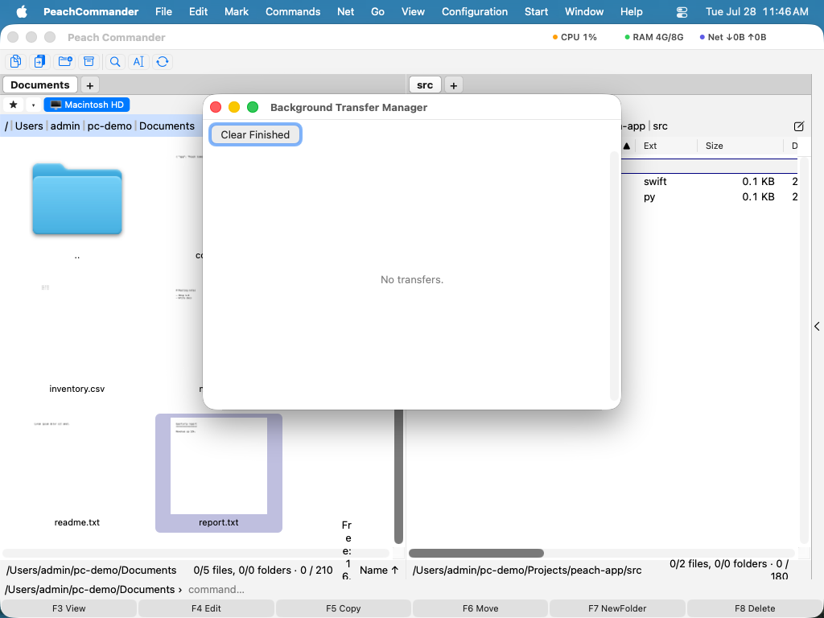The height and width of the screenshot is (618, 824).
Task: Click the Refresh toolbar icon
Action: point(163,61)
